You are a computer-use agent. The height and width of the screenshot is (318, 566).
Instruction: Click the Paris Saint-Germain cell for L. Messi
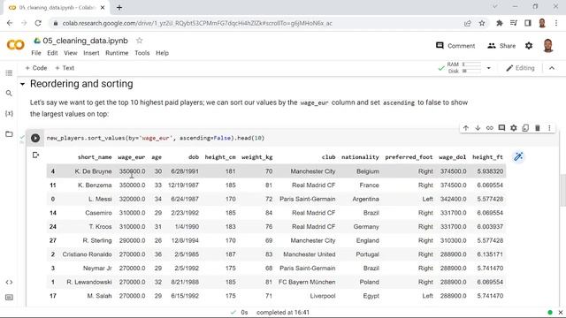tap(307, 199)
